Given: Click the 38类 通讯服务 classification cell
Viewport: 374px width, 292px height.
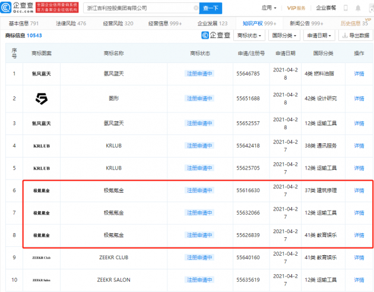Looking at the screenshot, I should tap(321, 146).
